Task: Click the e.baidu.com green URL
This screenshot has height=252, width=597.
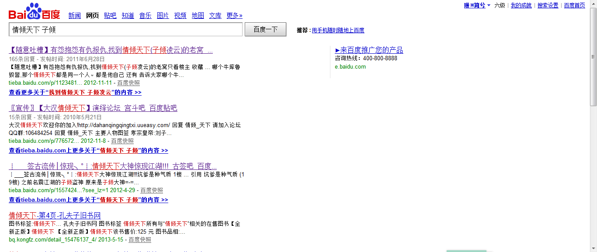Action: (350, 67)
